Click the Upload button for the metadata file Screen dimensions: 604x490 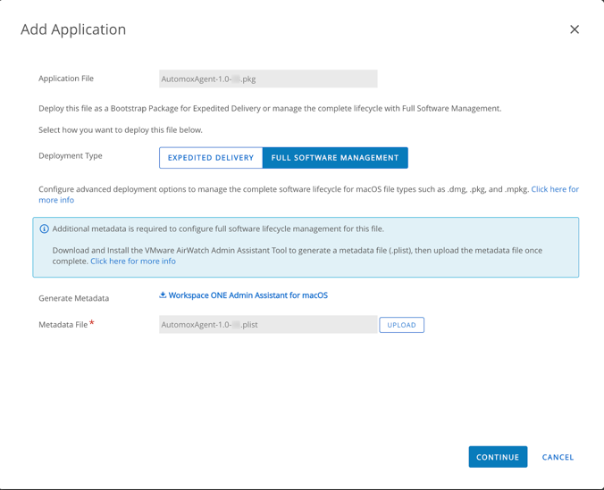(x=401, y=325)
